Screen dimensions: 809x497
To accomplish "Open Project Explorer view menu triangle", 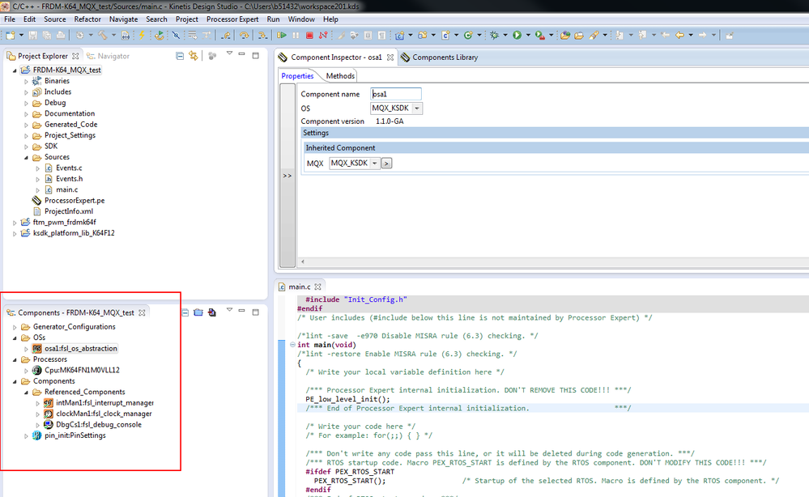I will click(229, 53).
